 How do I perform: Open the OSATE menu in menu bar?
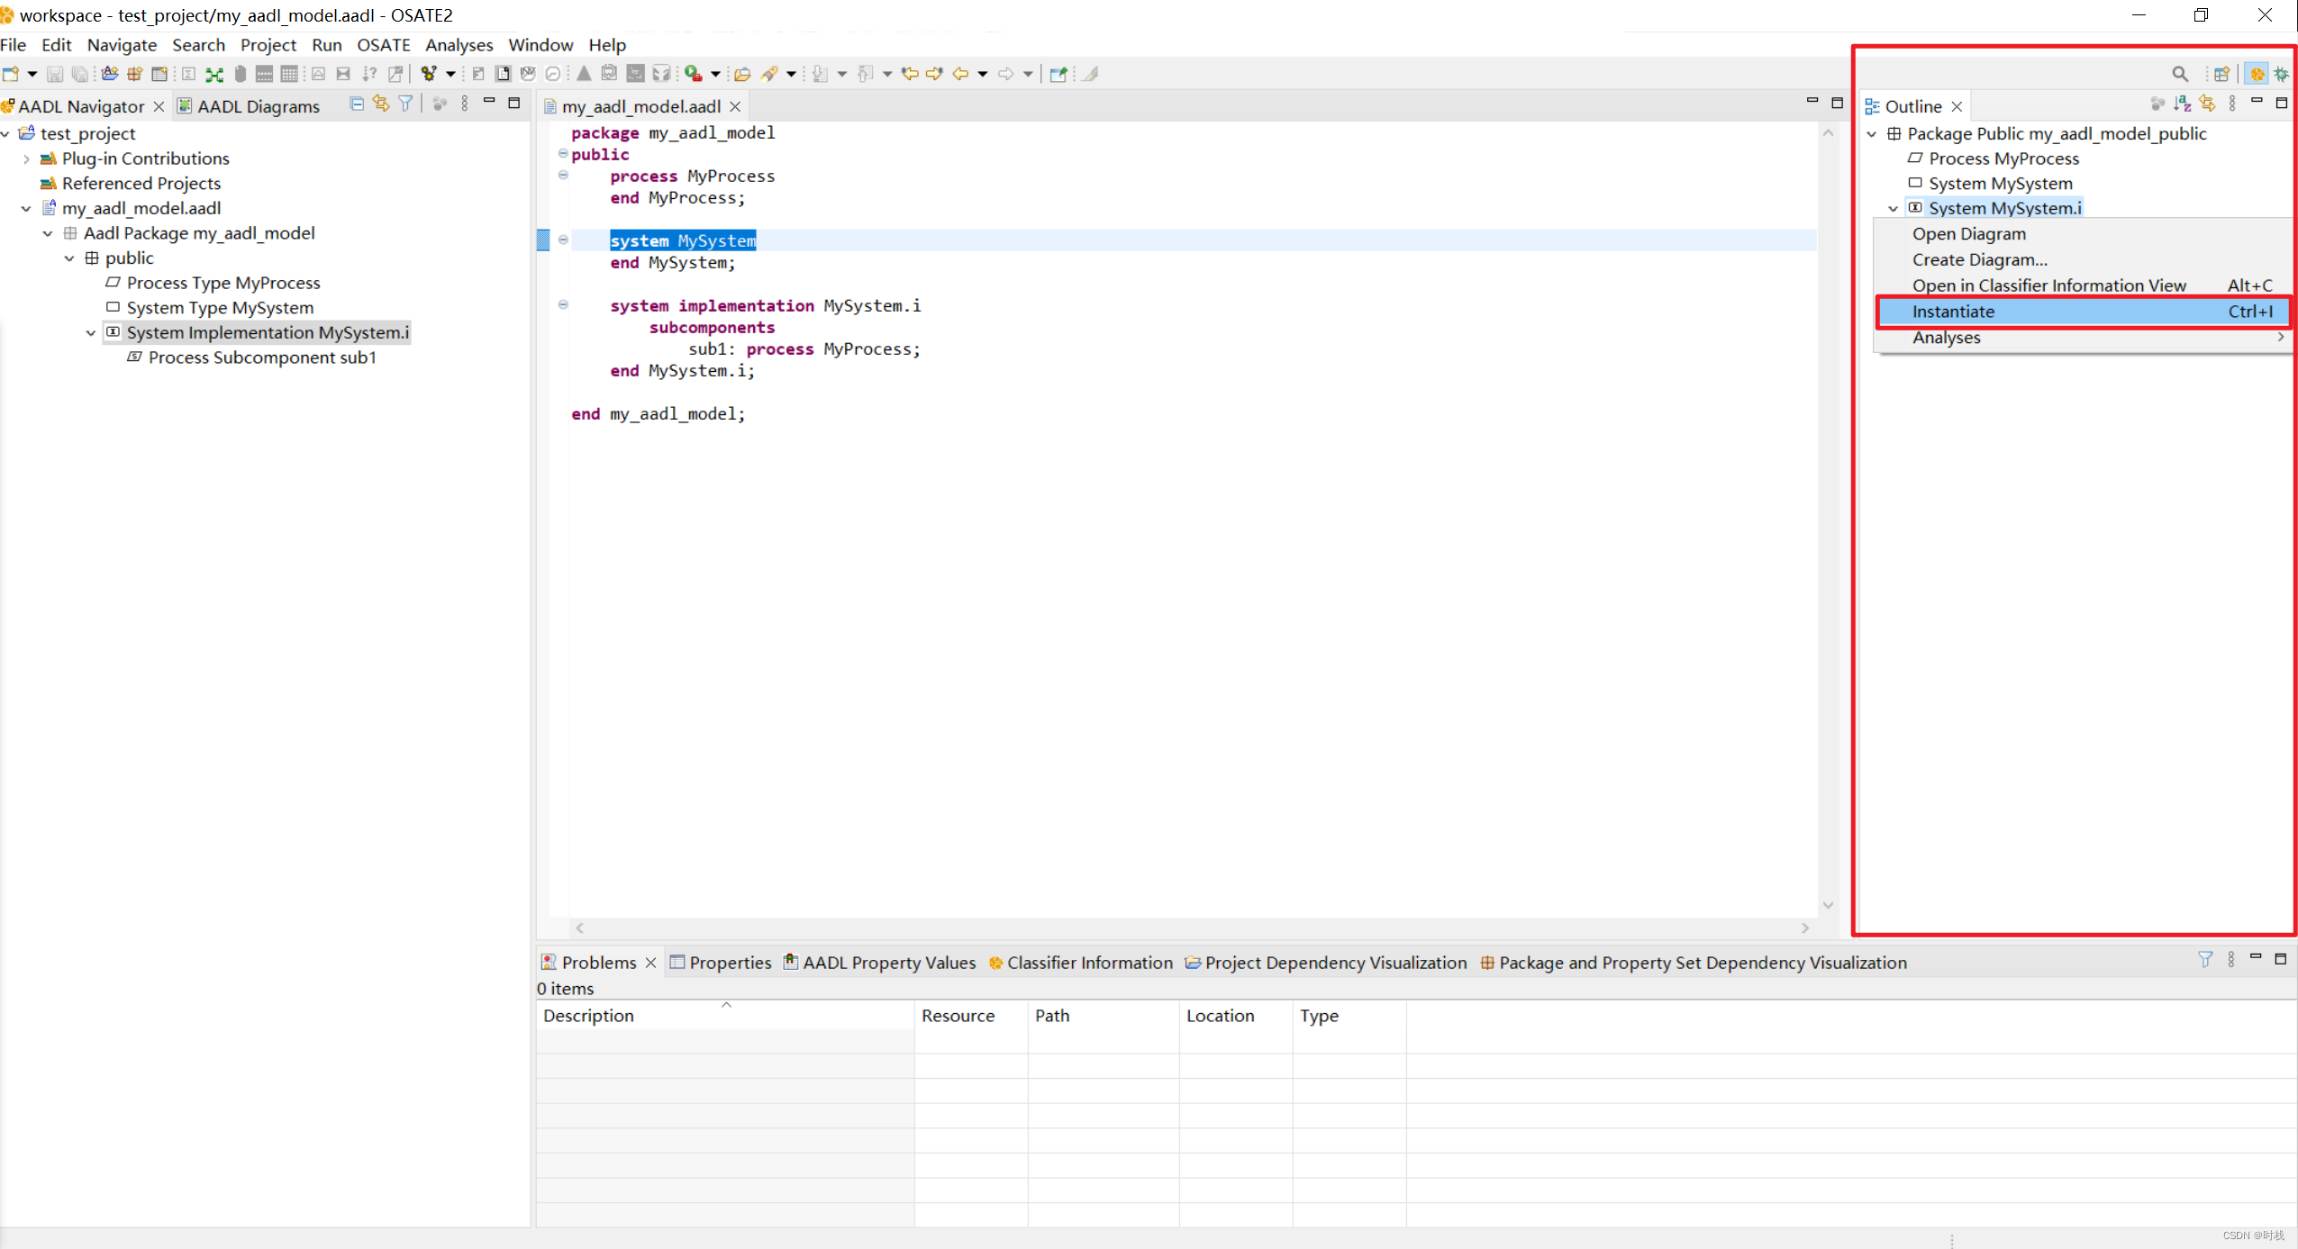(383, 45)
